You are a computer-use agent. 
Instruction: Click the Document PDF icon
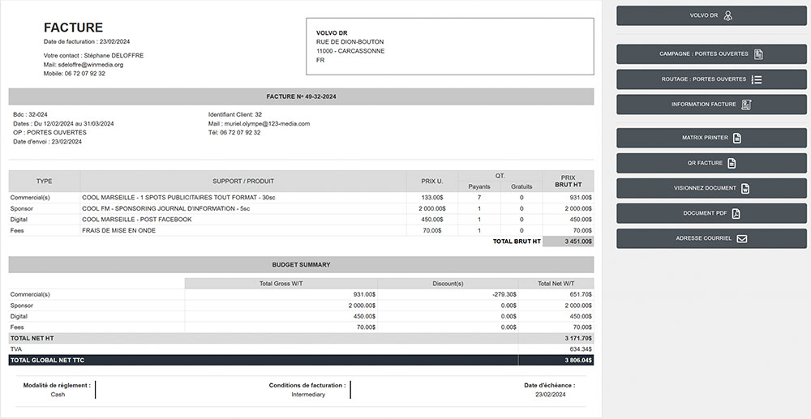coord(736,213)
